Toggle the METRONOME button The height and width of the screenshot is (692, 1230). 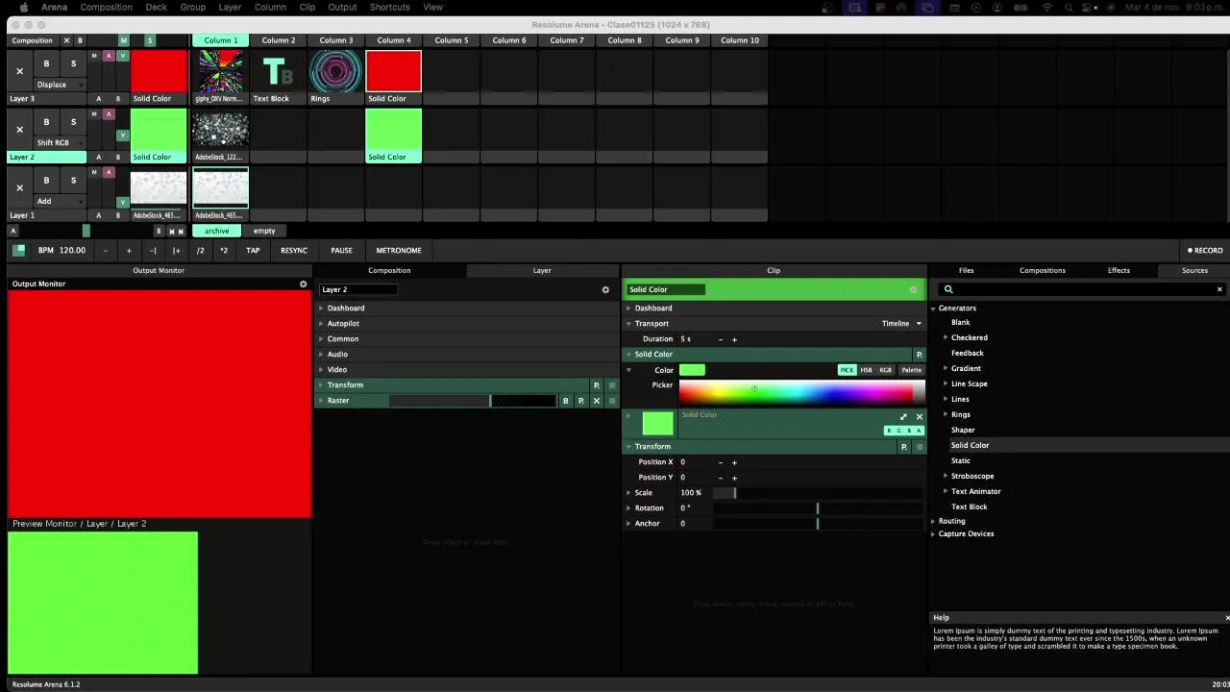(399, 251)
